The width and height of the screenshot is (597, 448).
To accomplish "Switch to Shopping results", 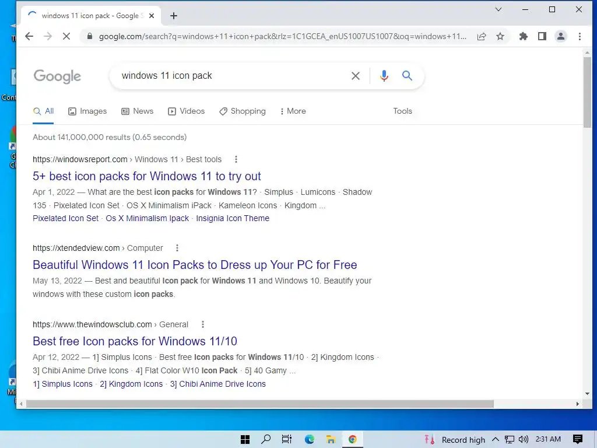I will tap(243, 111).
